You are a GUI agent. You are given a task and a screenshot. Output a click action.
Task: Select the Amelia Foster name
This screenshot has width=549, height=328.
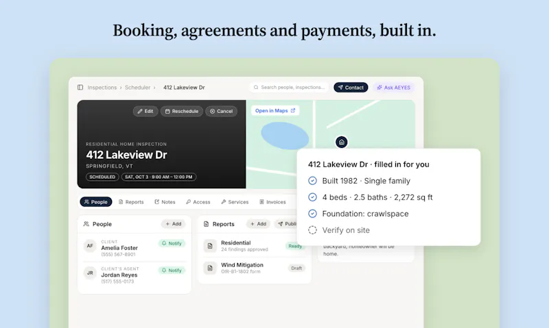point(119,248)
